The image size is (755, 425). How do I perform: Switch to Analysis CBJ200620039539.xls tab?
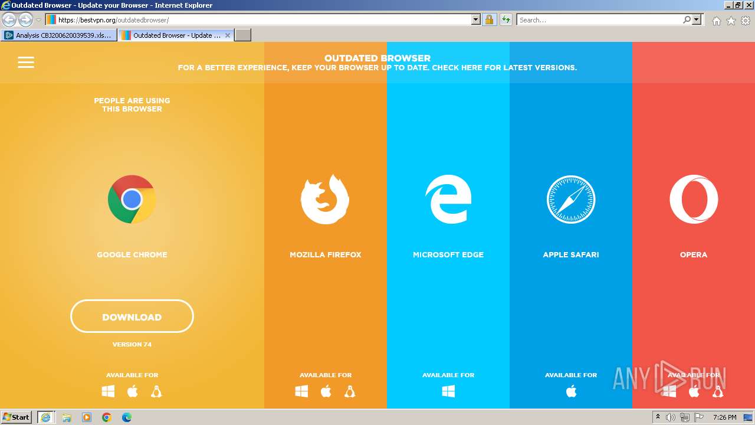pos(58,35)
